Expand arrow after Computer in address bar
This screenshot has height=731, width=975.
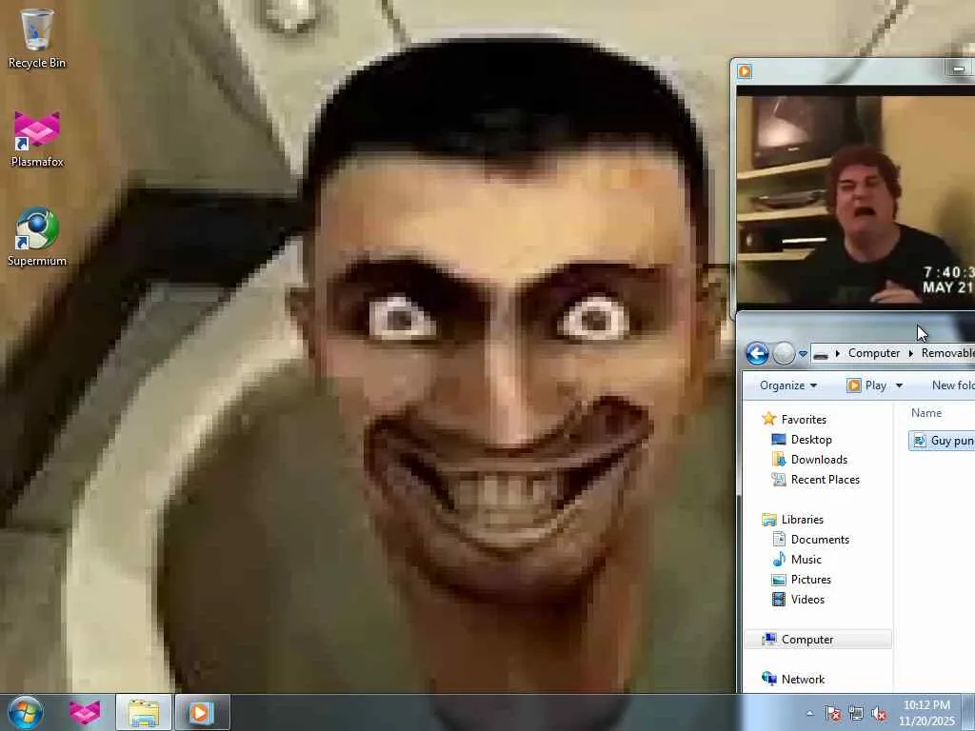pos(911,354)
